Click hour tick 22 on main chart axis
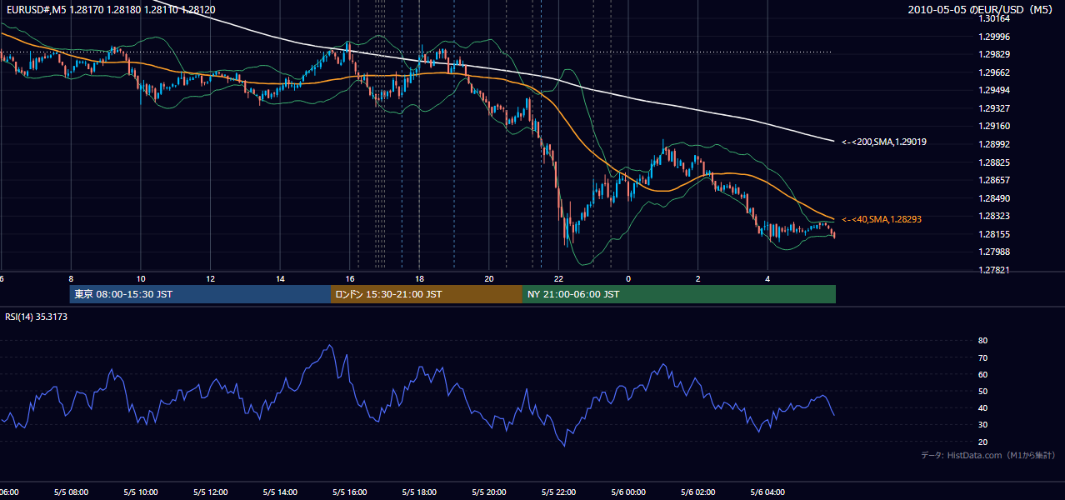Screen dimensions: 1065x500 pyautogui.click(x=559, y=279)
